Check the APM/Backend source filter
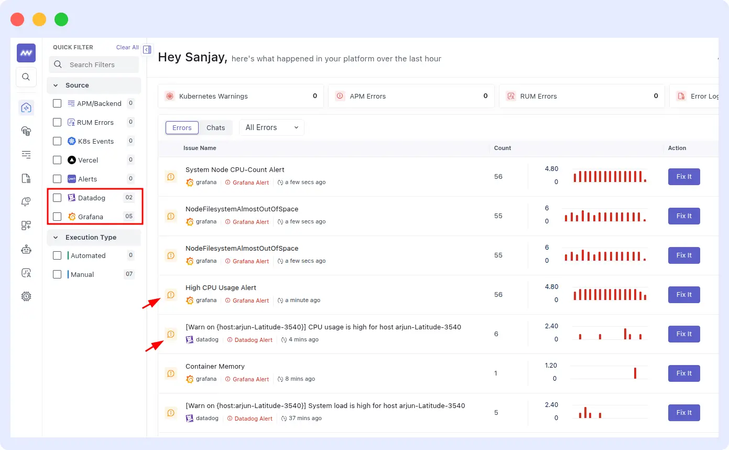Image resolution: width=729 pixels, height=450 pixels. (57, 103)
